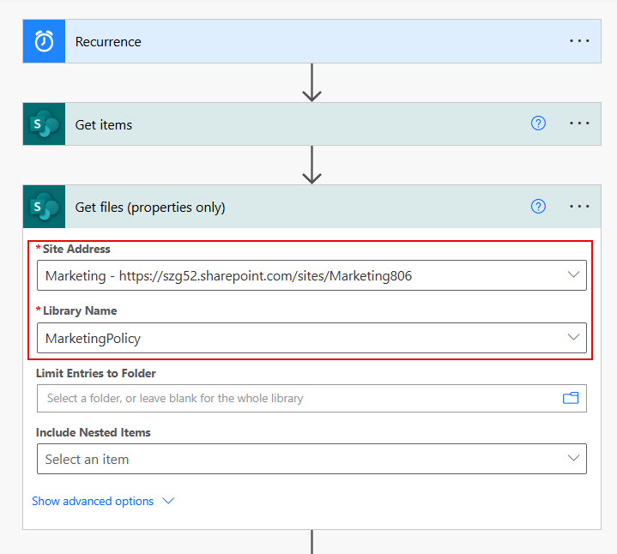The height and width of the screenshot is (554, 617).
Task: Click the SharePoint icon on Get files step
Action: point(44,207)
